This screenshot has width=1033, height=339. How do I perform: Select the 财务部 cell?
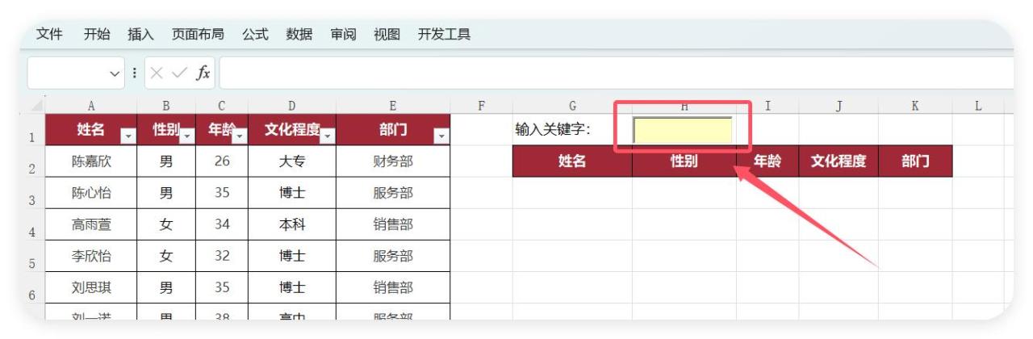(392, 161)
